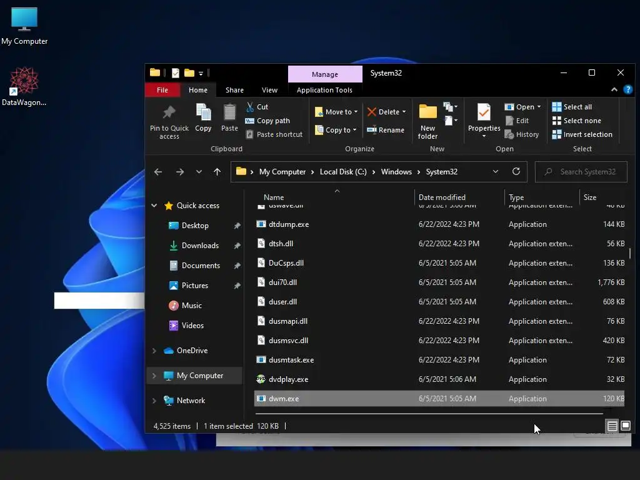Viewport: 640px width, 480px height.
Task: Click My Computer breadcrumb in address bar
Action: click(282, 172)
